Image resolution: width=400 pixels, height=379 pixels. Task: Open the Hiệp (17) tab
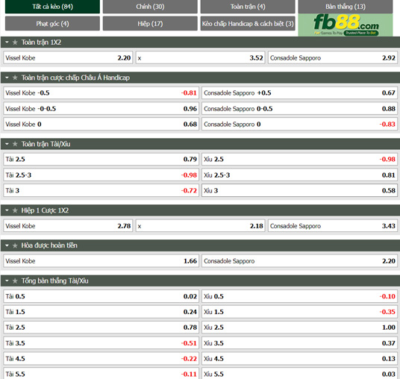click(150, 24)
